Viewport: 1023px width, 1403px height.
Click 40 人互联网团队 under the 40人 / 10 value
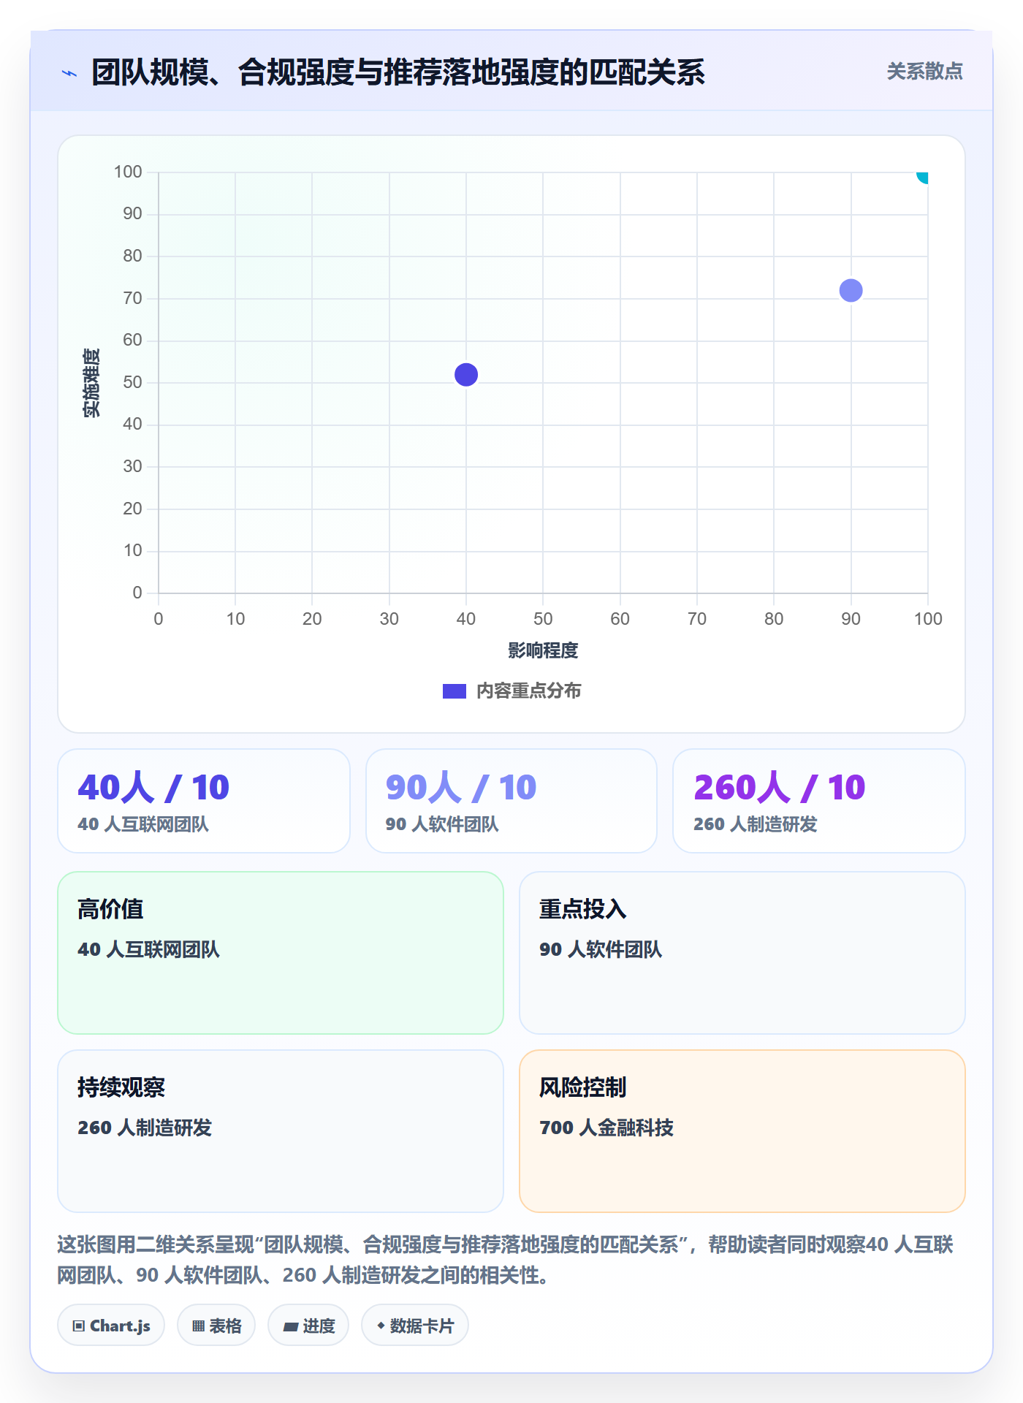pos(143,824)
